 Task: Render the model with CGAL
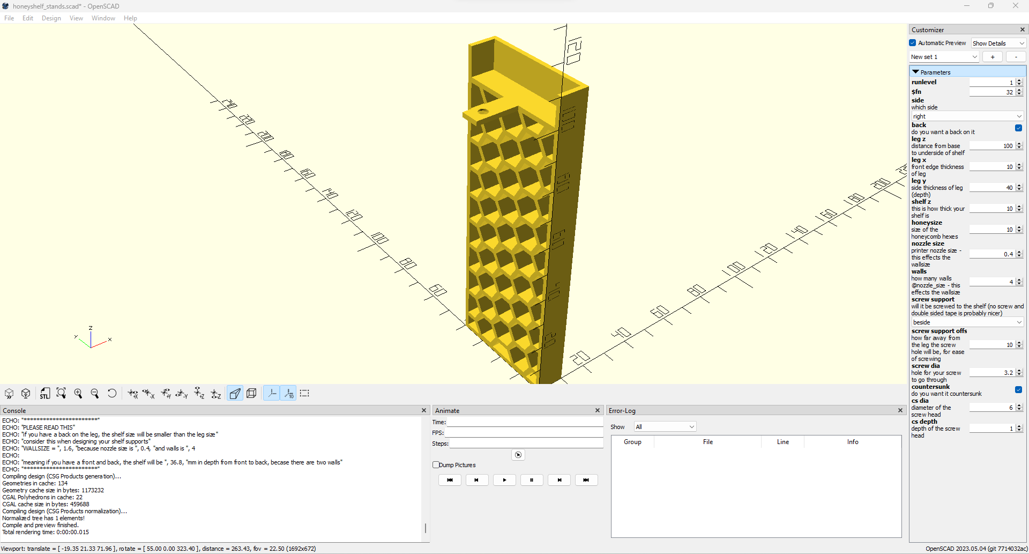26,393
